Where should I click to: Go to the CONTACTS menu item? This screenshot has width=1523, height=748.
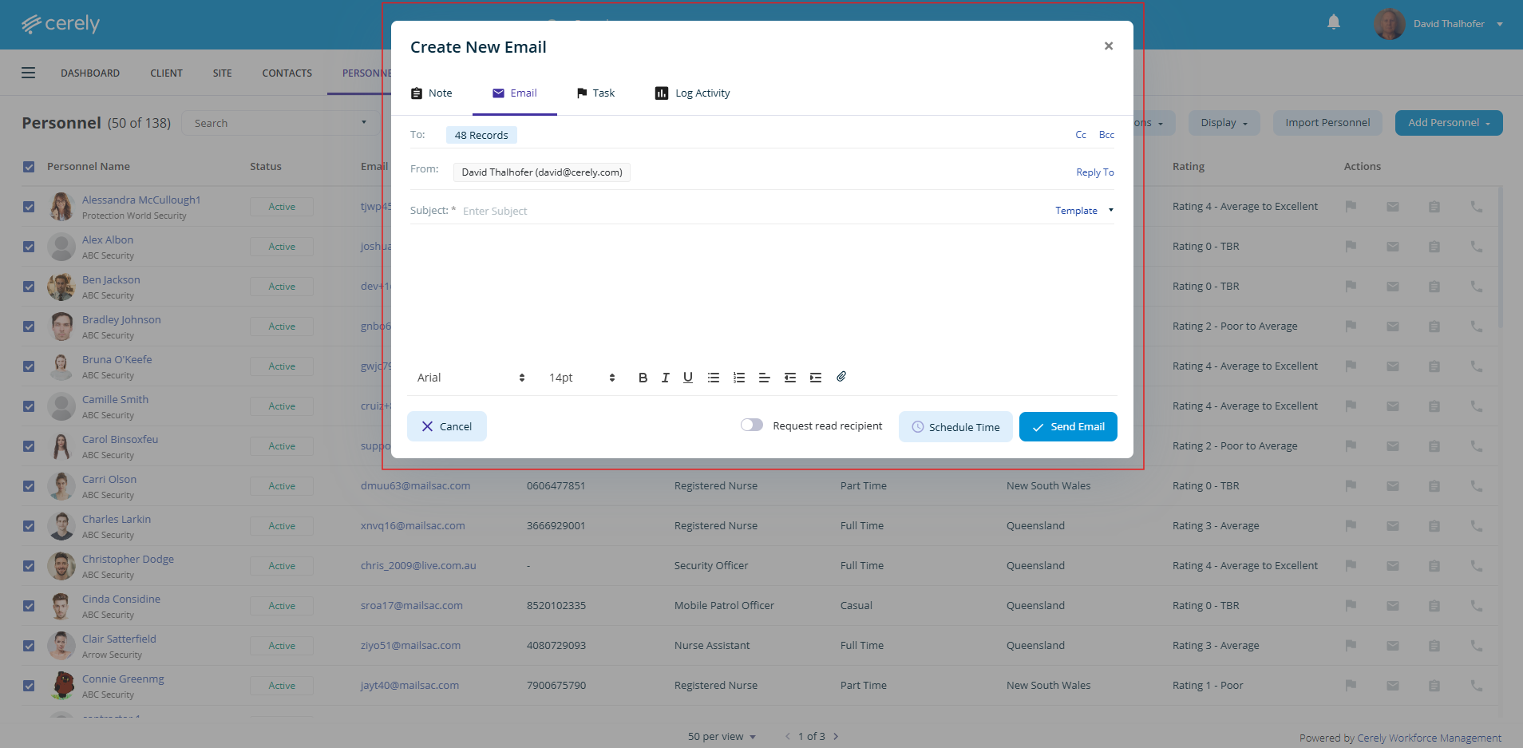287,73
